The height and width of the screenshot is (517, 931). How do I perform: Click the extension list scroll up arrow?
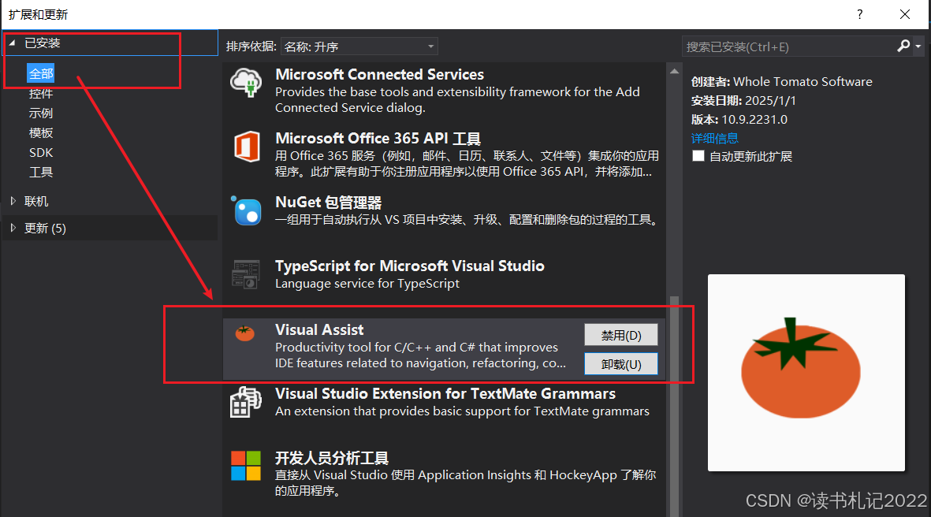[x=674, y=71]
